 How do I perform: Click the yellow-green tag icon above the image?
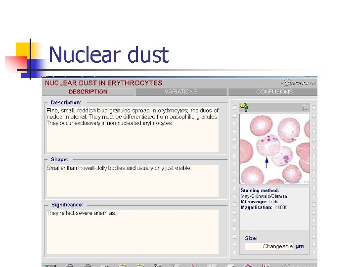(x=244, y=107)
